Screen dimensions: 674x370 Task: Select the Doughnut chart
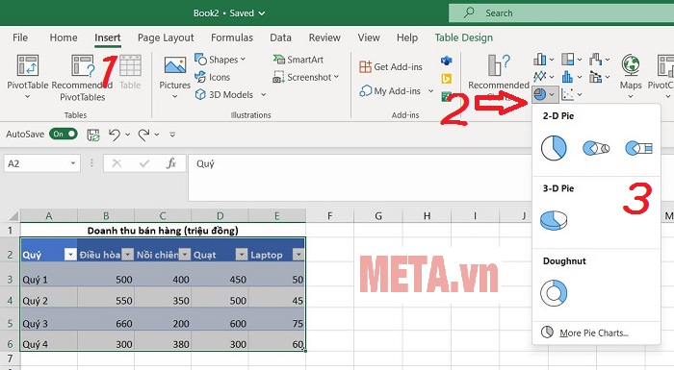(x=554, y=293)
